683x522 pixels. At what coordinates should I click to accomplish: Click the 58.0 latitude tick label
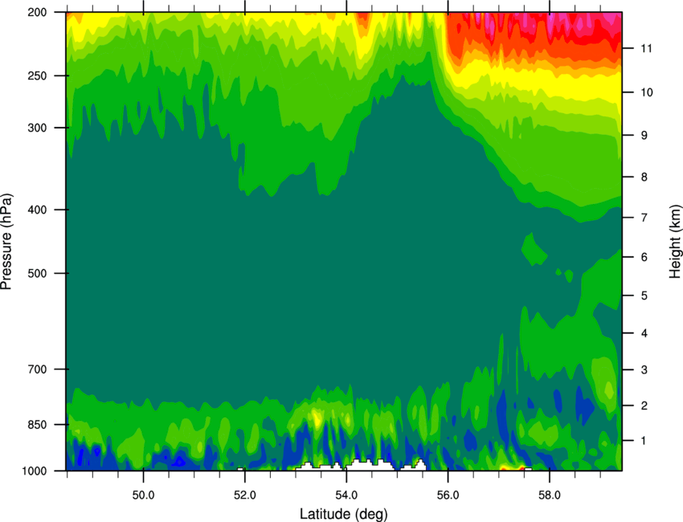[550, 495]
